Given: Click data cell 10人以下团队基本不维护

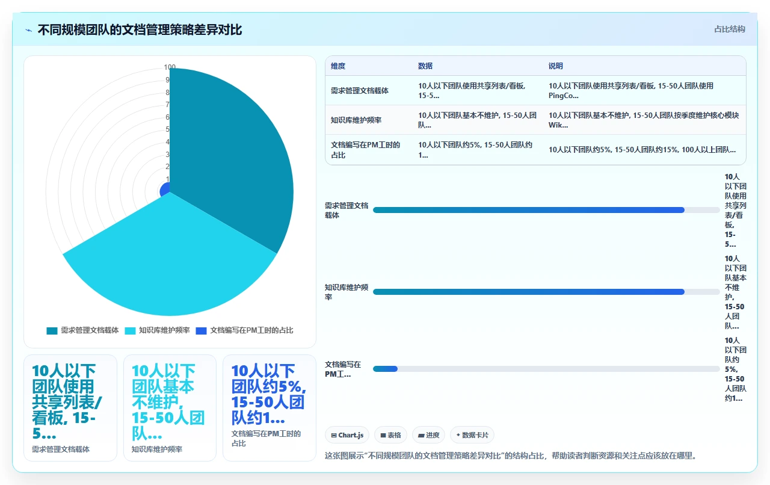Looking at the screenshot, I should (478, 120).
